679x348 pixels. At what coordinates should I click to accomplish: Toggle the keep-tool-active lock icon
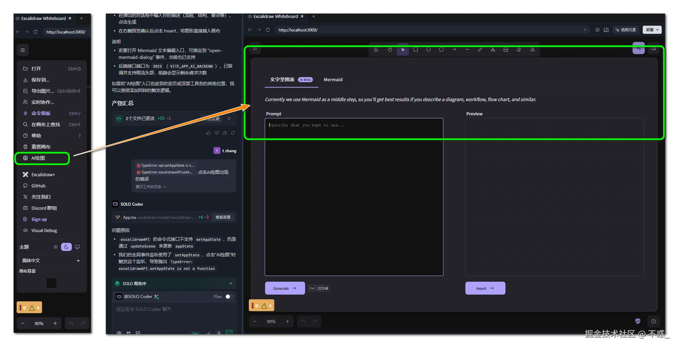coord(376,50)
